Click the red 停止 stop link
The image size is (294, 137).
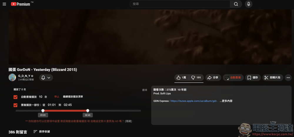point(57,97)
